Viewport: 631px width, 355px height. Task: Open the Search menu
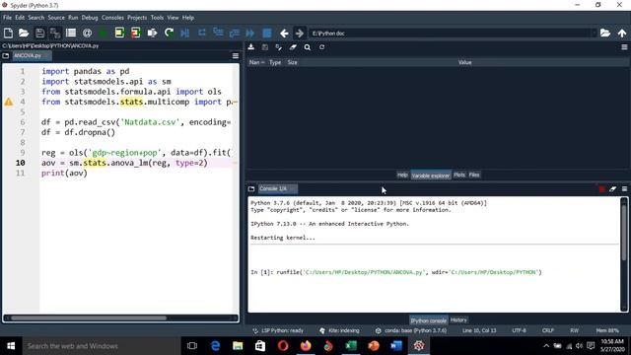click(36, 18)
